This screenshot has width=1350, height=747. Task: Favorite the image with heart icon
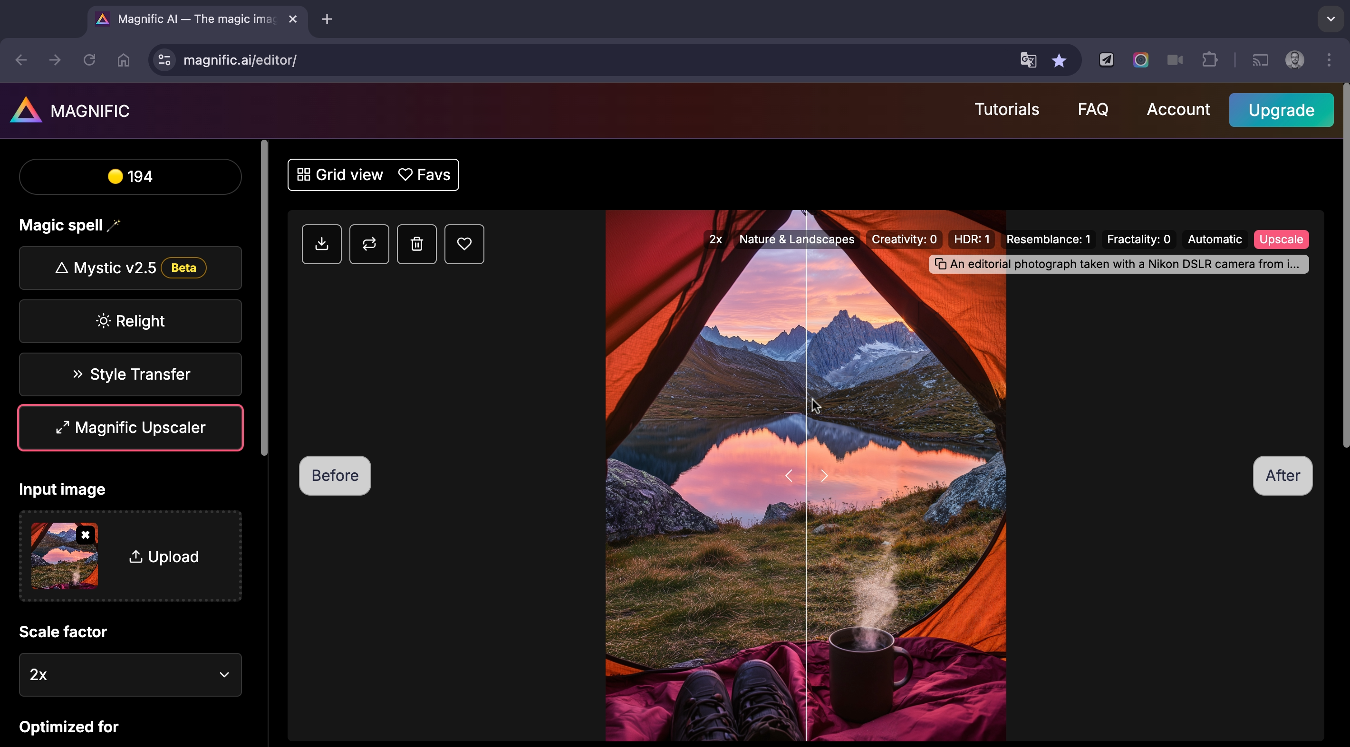point(464,244)
